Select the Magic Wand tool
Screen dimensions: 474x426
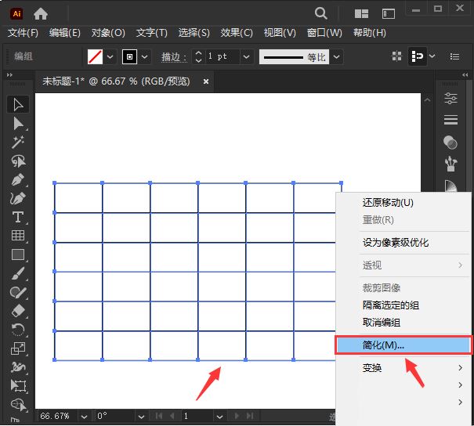coord(18,143)
